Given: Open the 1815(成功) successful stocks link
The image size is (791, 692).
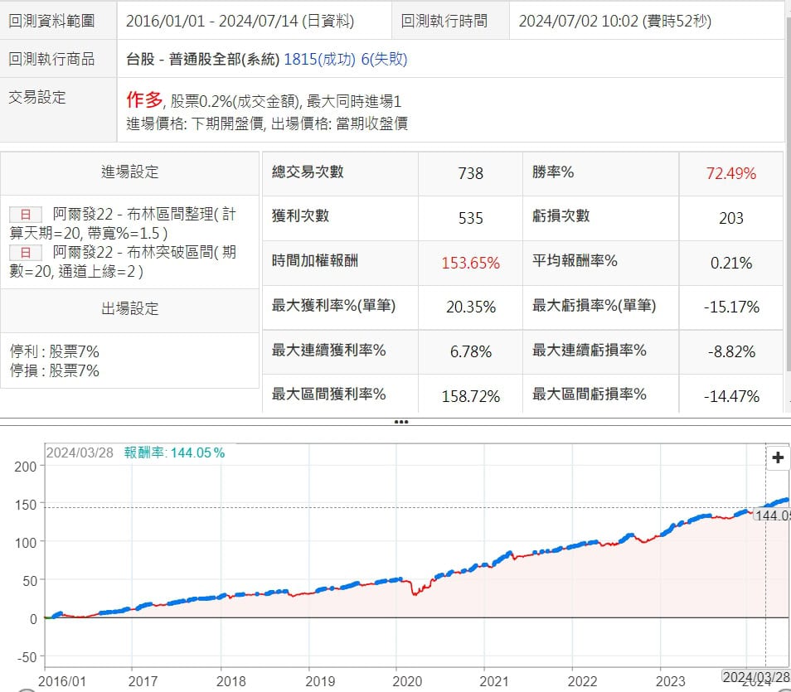Looking at the screenshot, I should (x=319, y=60).
